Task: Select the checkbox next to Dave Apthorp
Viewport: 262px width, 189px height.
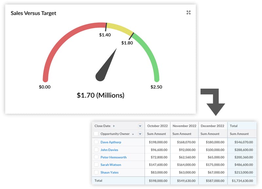Action: pyautogui.click(x=96, y=142)
